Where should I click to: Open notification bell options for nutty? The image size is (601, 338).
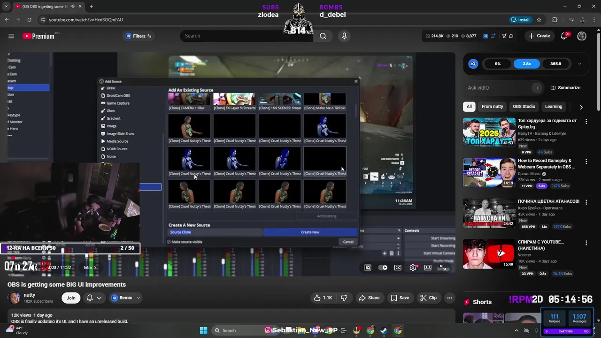(x=94, y=298)
